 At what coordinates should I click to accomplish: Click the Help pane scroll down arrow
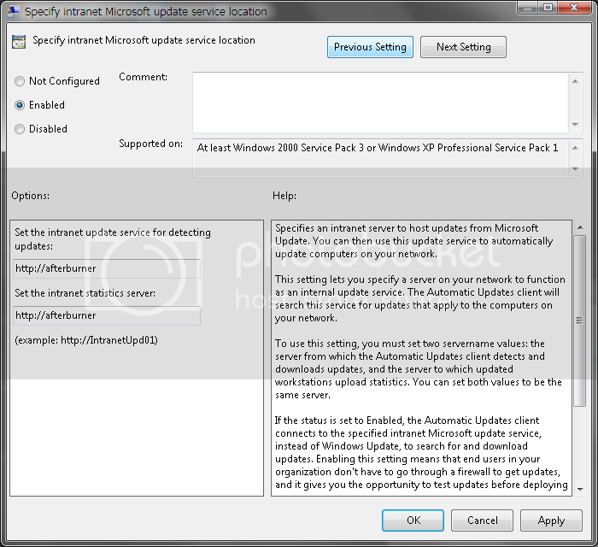click(x=580, y=490)
